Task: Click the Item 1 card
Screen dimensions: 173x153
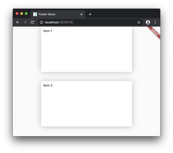Action: point(86,50)
